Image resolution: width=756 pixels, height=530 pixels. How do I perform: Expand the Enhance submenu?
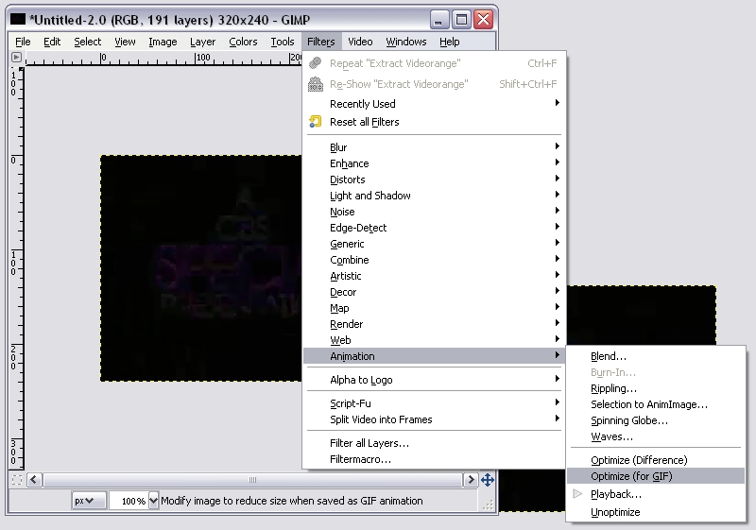(434, 163)
